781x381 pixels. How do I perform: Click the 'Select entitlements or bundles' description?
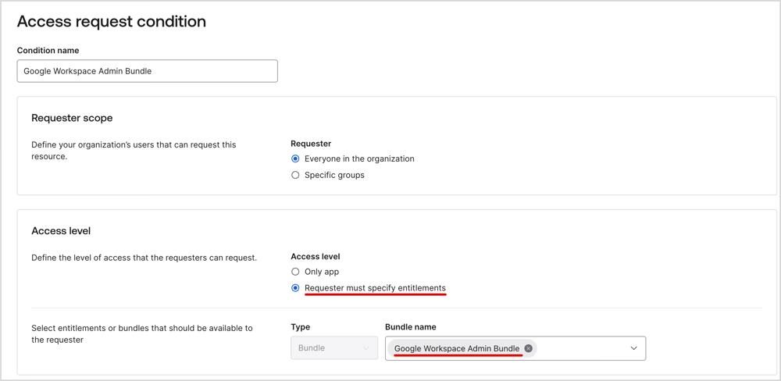pos(142,334)
